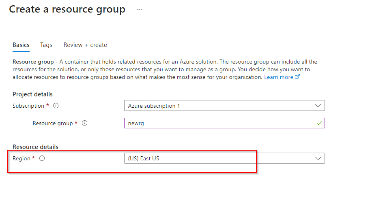Screen dimensions: 385x198
Task: Click the Region info icon
Action: coord(42,159)
